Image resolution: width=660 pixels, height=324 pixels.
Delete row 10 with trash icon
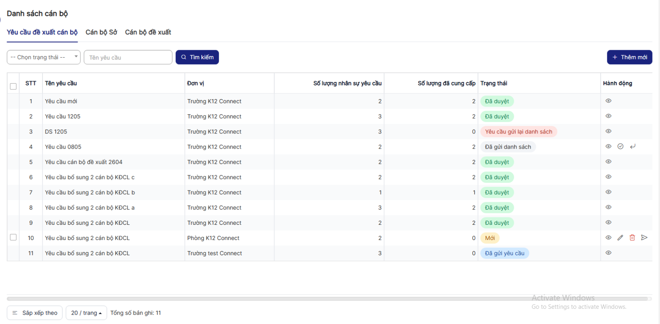[632, 238]
